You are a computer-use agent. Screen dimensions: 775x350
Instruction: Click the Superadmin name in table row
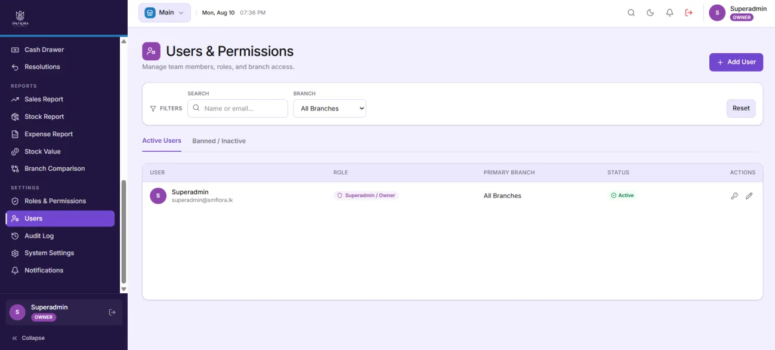[190, 192]
